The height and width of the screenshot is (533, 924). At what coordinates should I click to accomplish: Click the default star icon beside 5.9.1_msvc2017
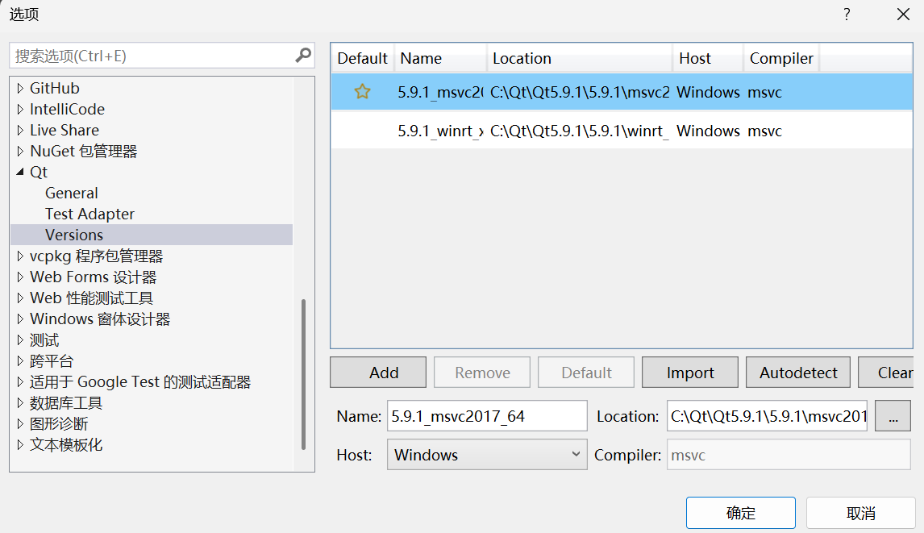point(362,91)
